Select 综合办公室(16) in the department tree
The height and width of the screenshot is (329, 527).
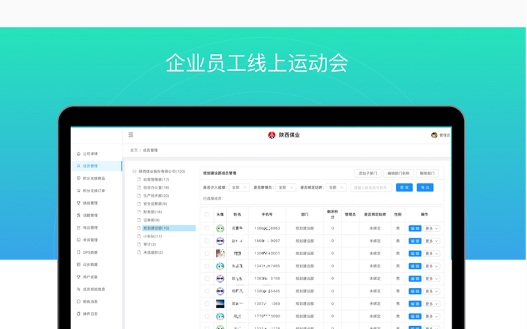coord(157,188)
